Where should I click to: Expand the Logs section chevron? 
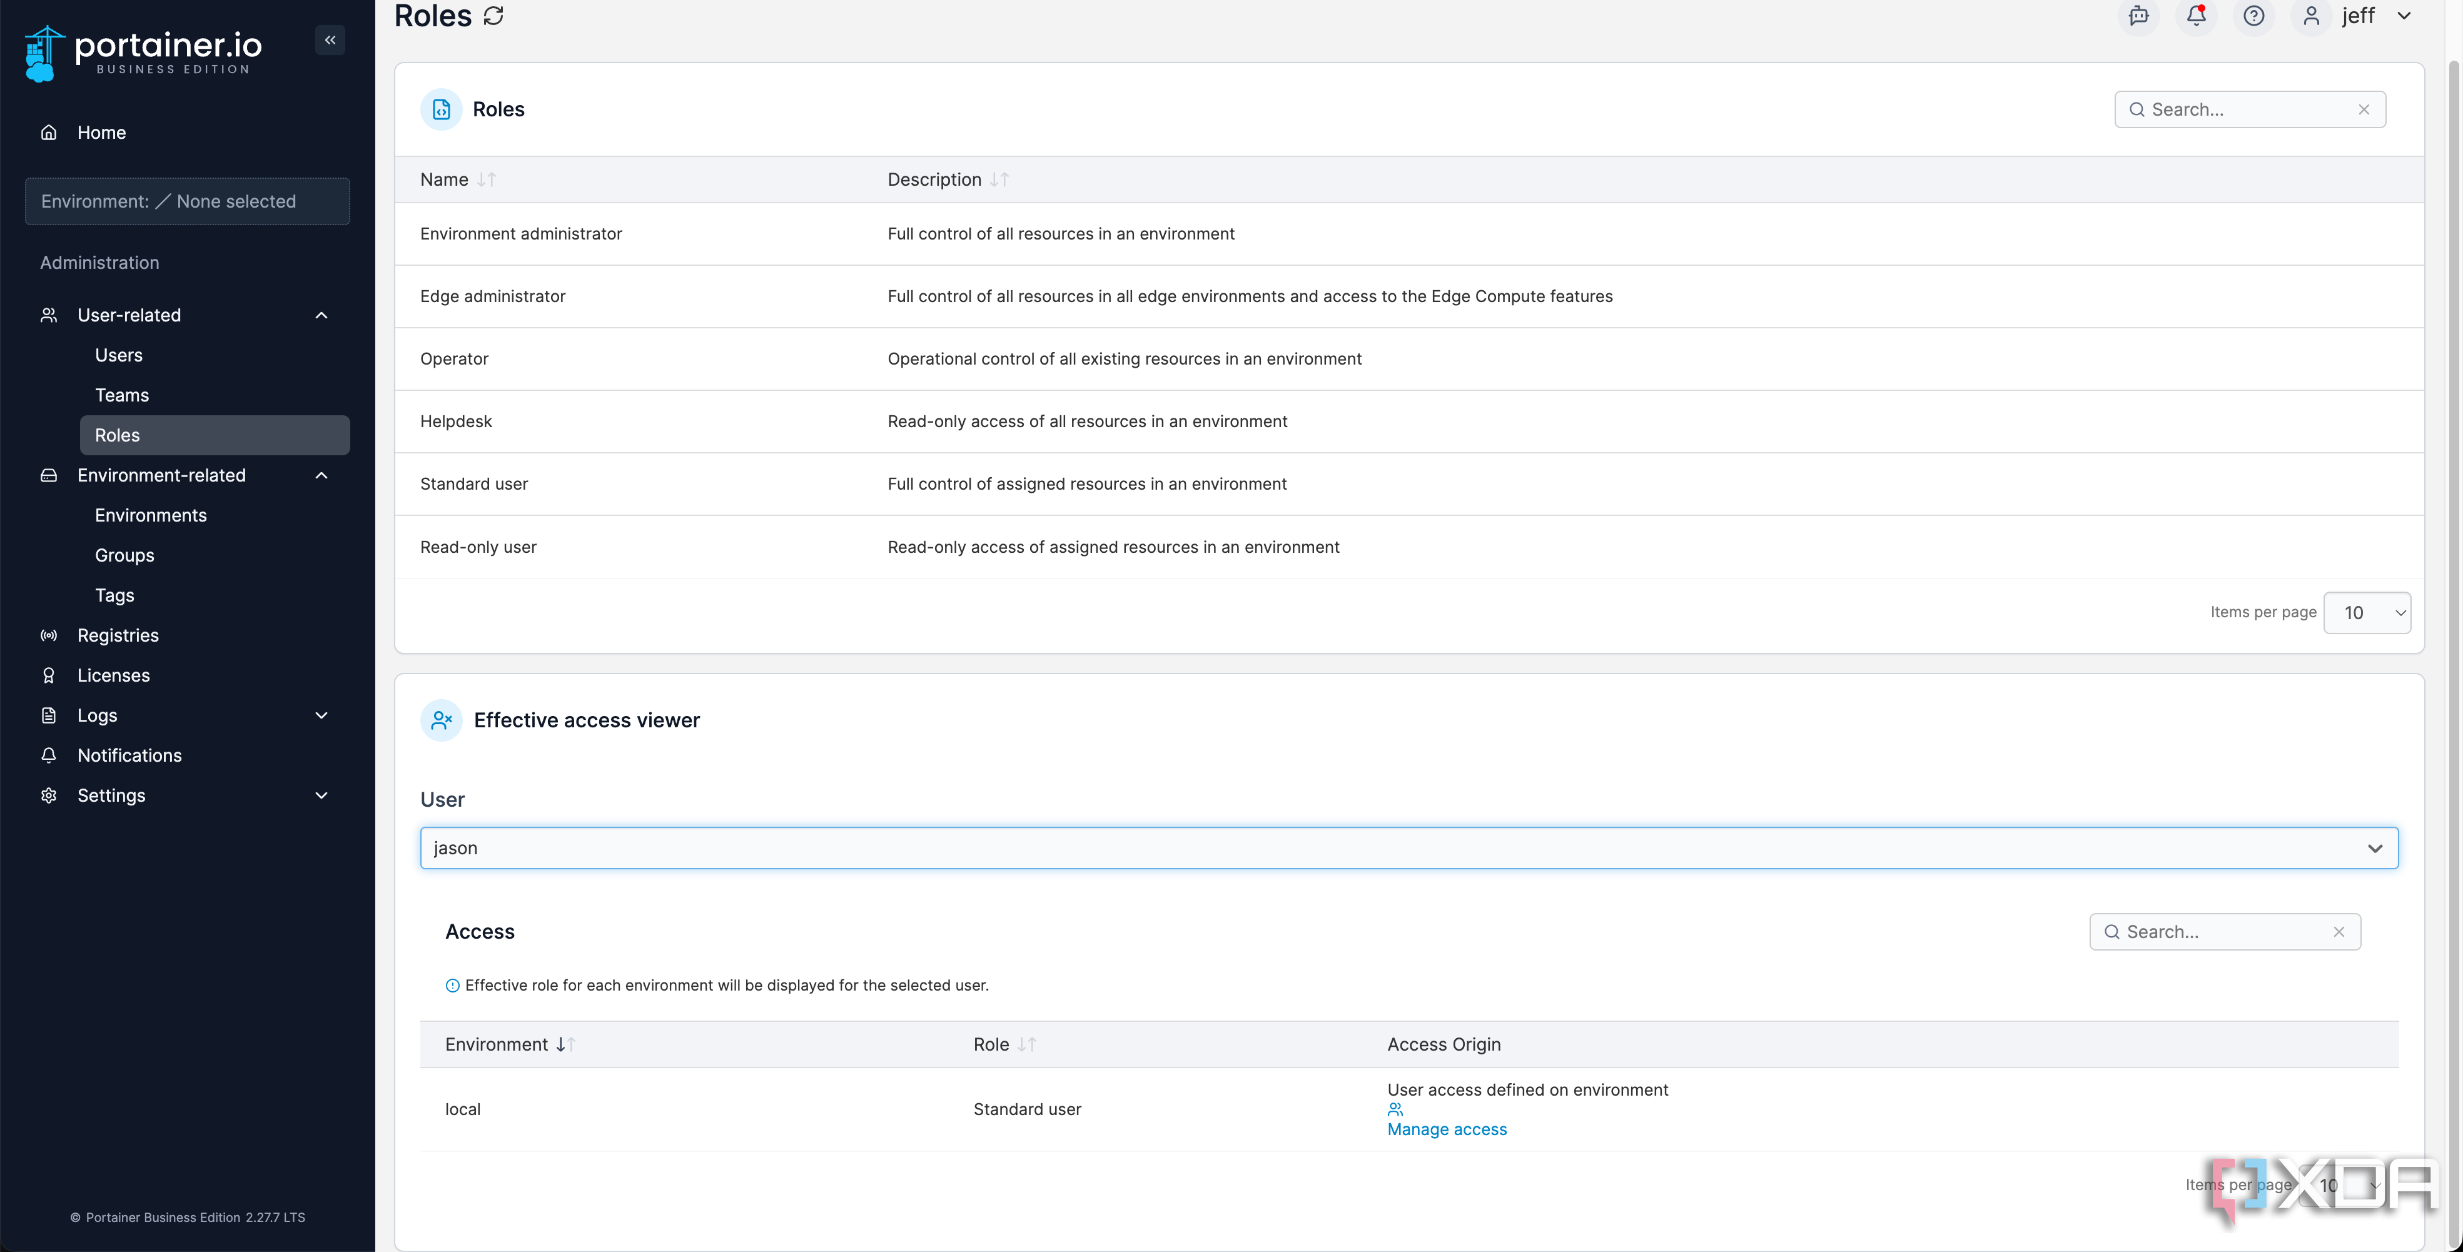point(321,716)
